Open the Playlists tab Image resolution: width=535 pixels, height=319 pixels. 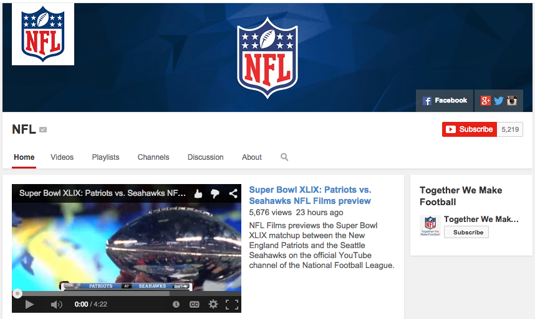[x=105, y=157]
